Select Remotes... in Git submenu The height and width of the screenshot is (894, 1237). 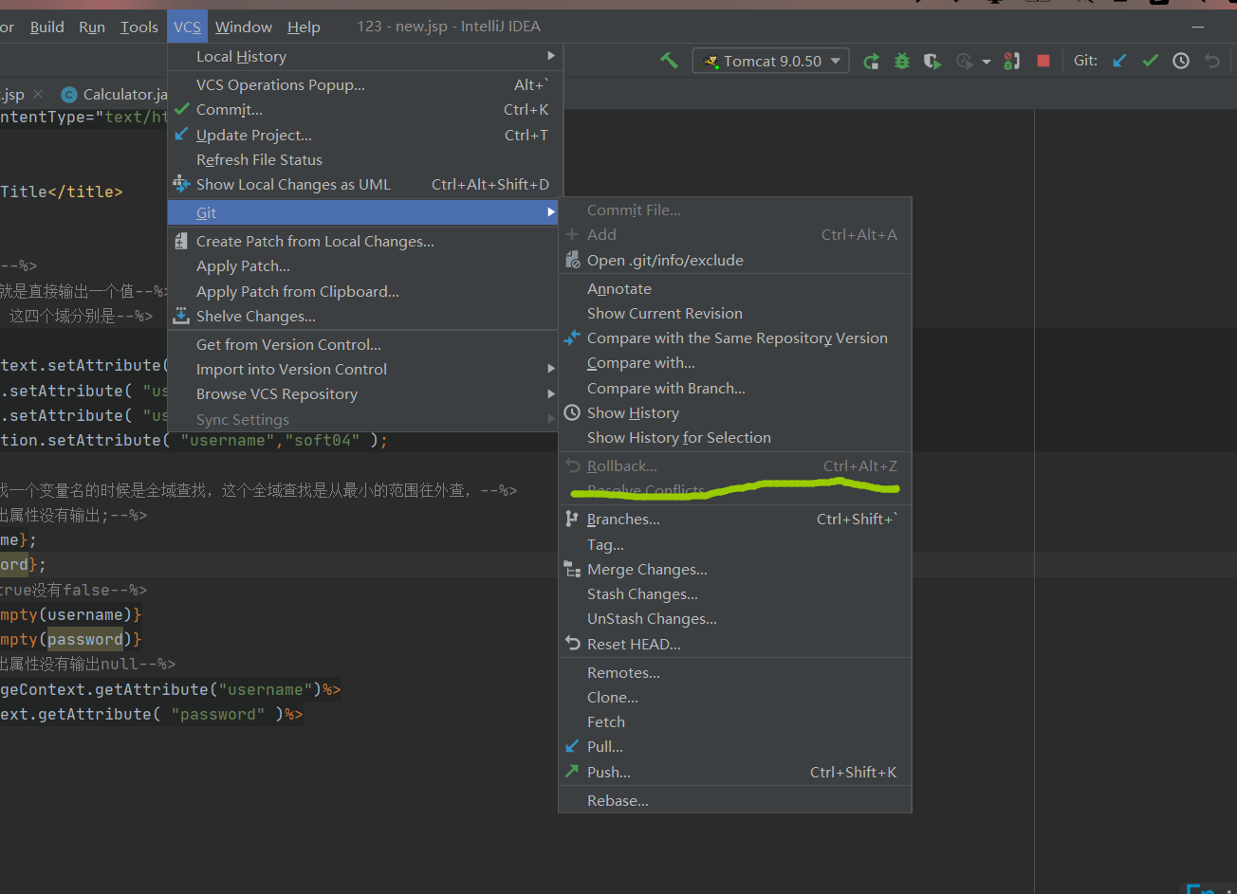(735, 672)
